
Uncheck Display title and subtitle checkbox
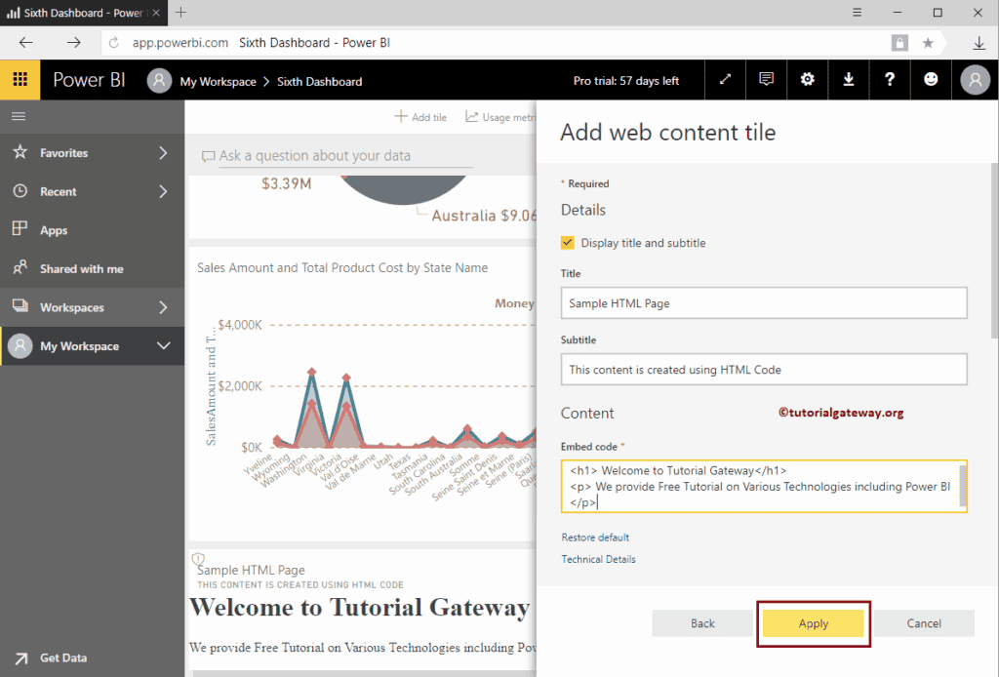tap(568, 243)
